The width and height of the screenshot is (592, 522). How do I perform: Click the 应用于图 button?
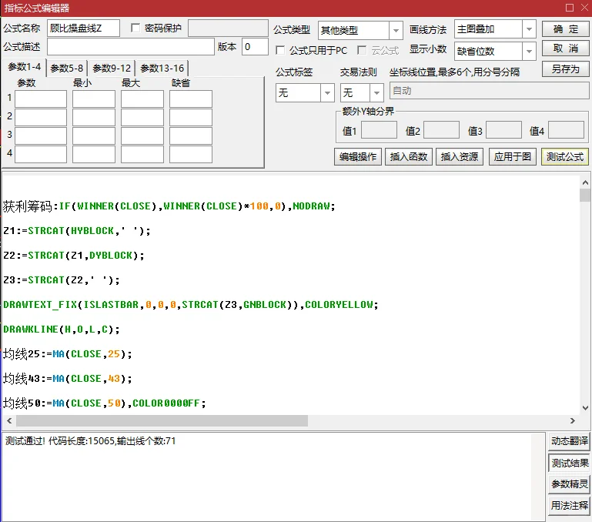tap(513, 156)
